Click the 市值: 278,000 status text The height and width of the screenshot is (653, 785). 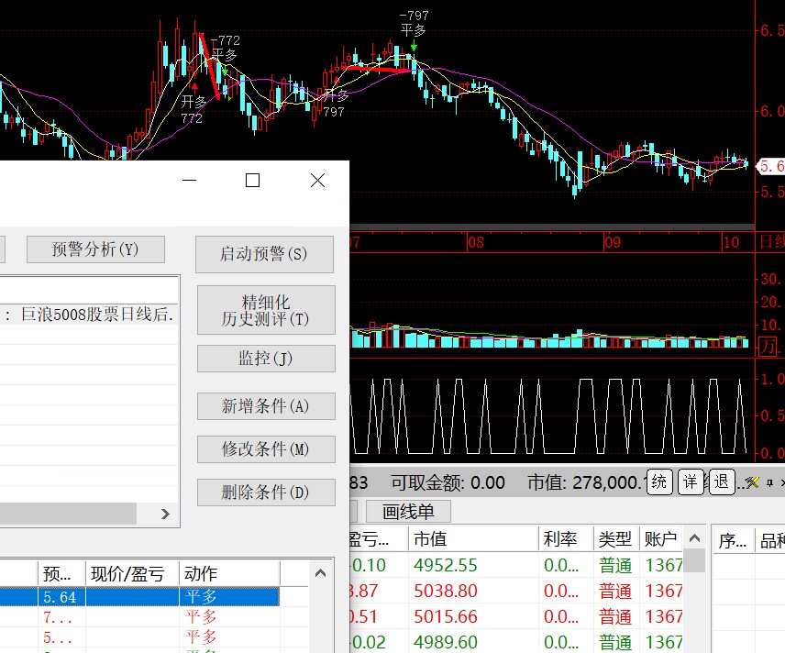click(584, 482)
